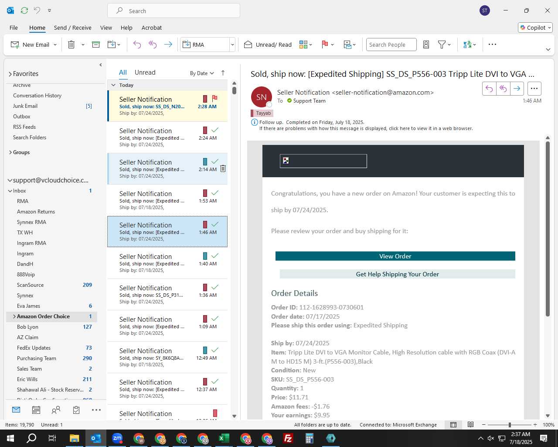Open the By Date sort dropdown
The height and width of the screenshot is (447, 558).
(x=202, y=73)
